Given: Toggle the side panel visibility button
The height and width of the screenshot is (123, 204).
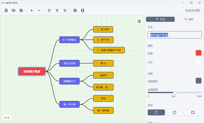Looking at the screenshot, I should (139, 21).
